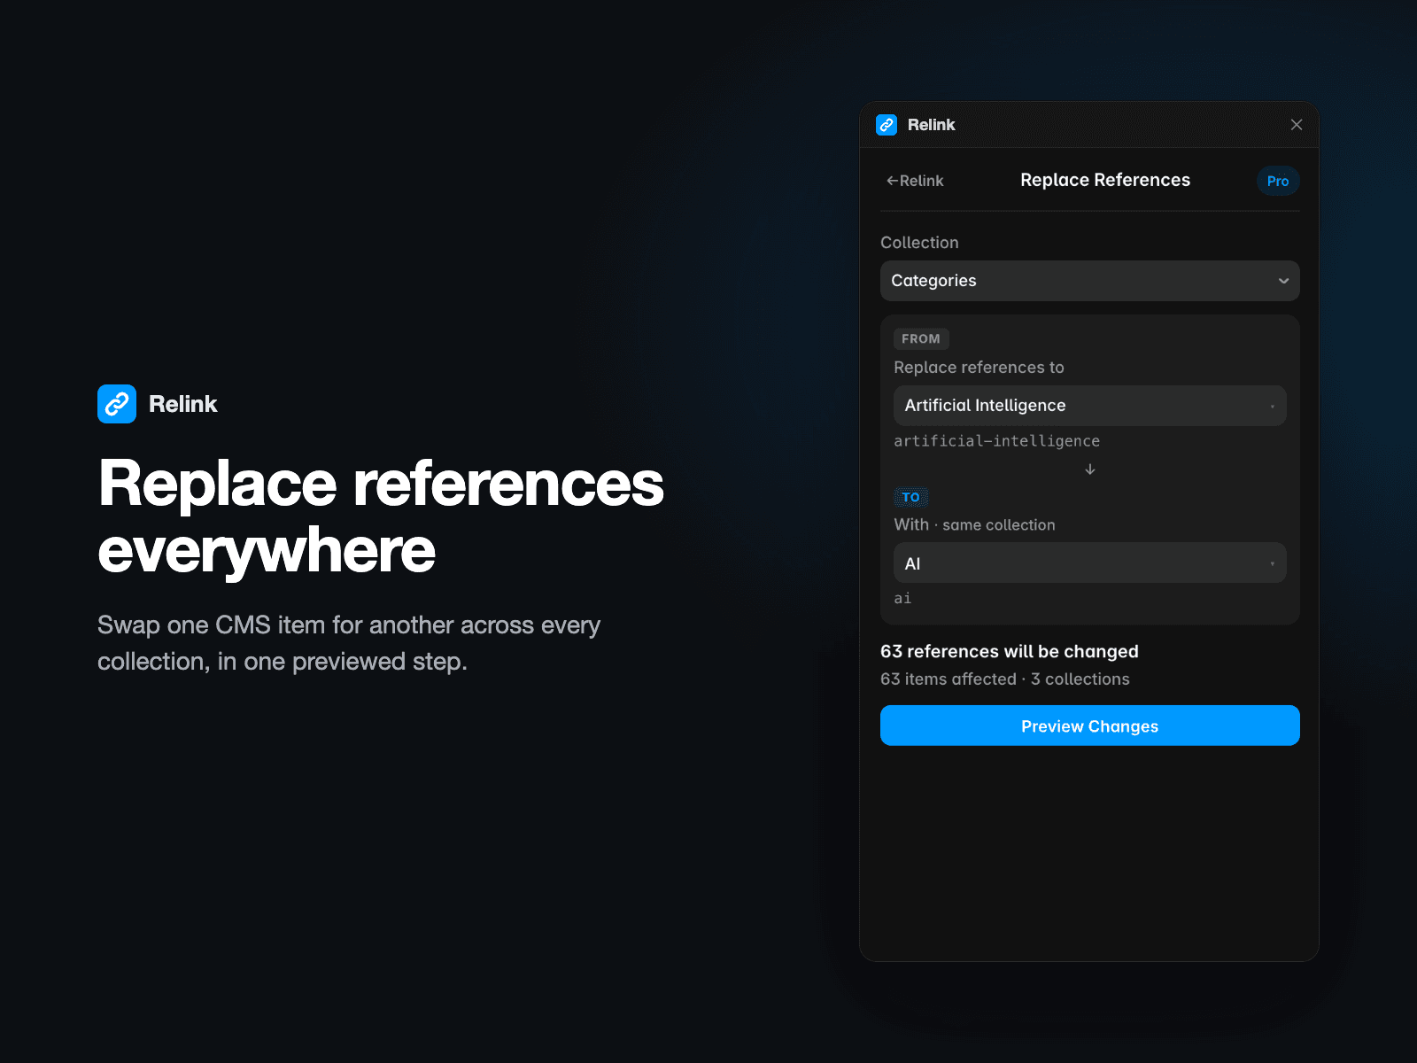Click the Relink title in panel header
1417x1063 pixels.
click(x=932, y=125)
